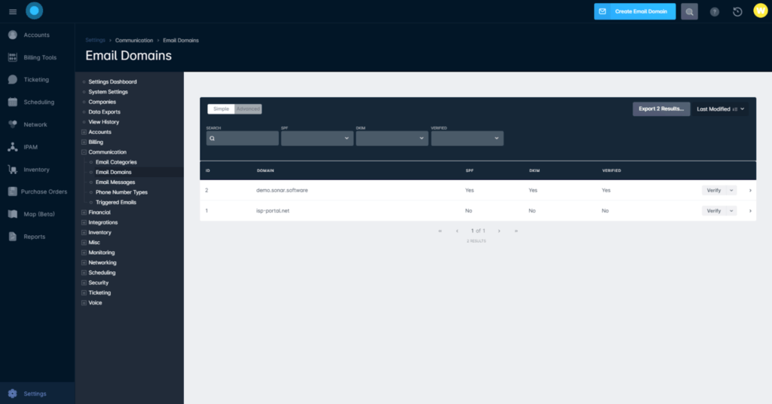Open Settings Dashboard in settings menu

[x=112, y=81]
